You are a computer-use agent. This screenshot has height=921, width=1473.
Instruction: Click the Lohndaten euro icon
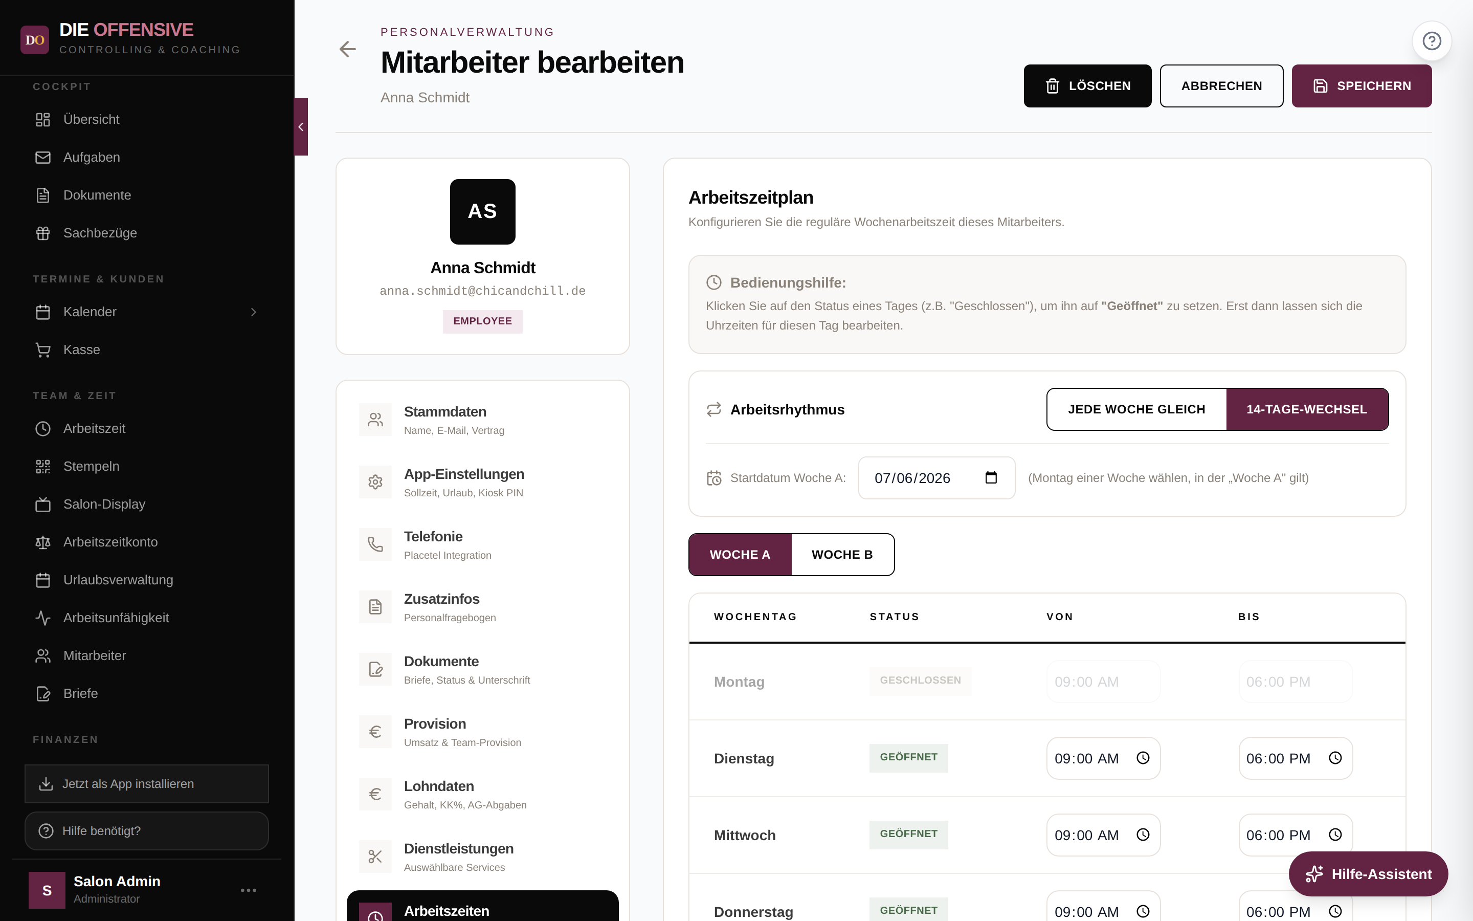(375, 794)
